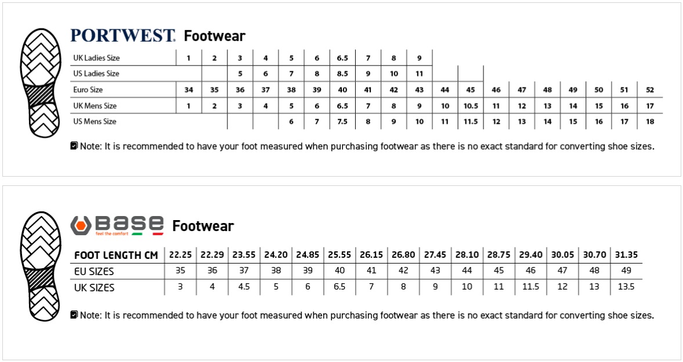Screen dimensions: 683x362
Task: Click the FOOT LENGTH CM row header
Action: (x=116, y=255)
